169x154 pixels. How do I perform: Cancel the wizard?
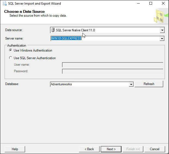point(155,149)
